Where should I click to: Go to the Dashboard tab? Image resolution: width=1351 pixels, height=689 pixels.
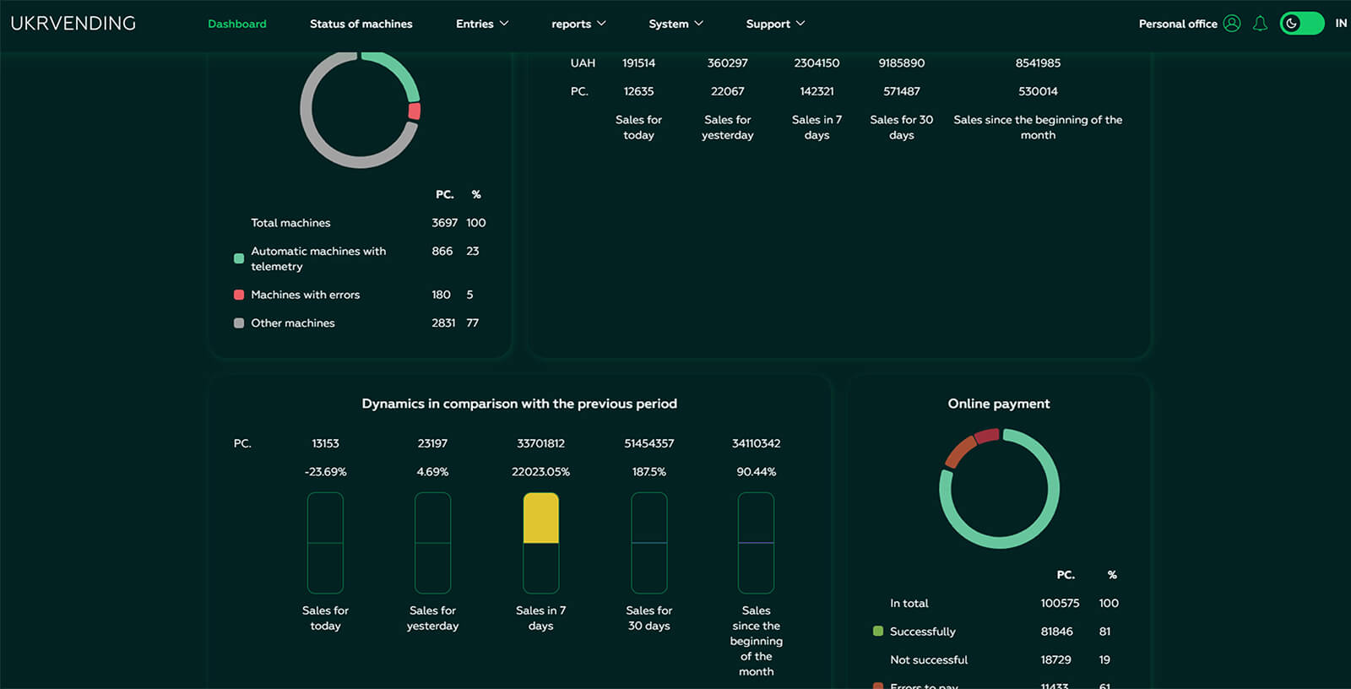pyautogui.click(x=237, y=24)
